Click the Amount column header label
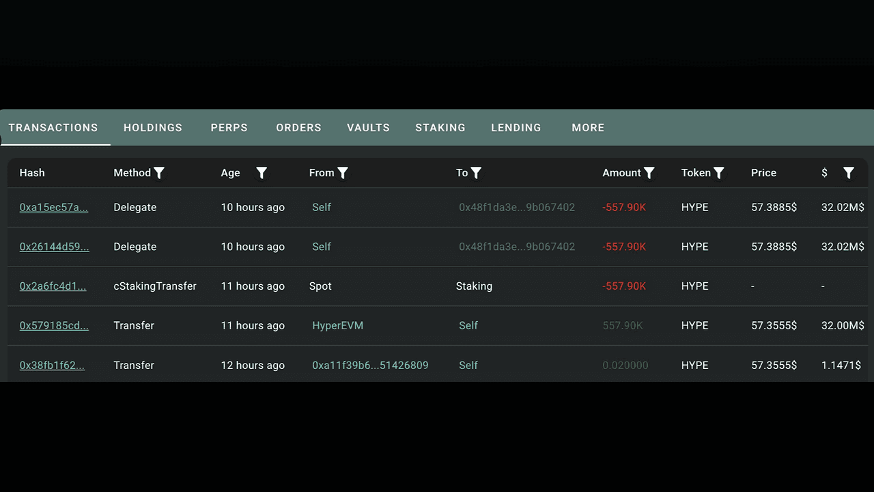Screen dimensions: 874x492 (621, 173)
